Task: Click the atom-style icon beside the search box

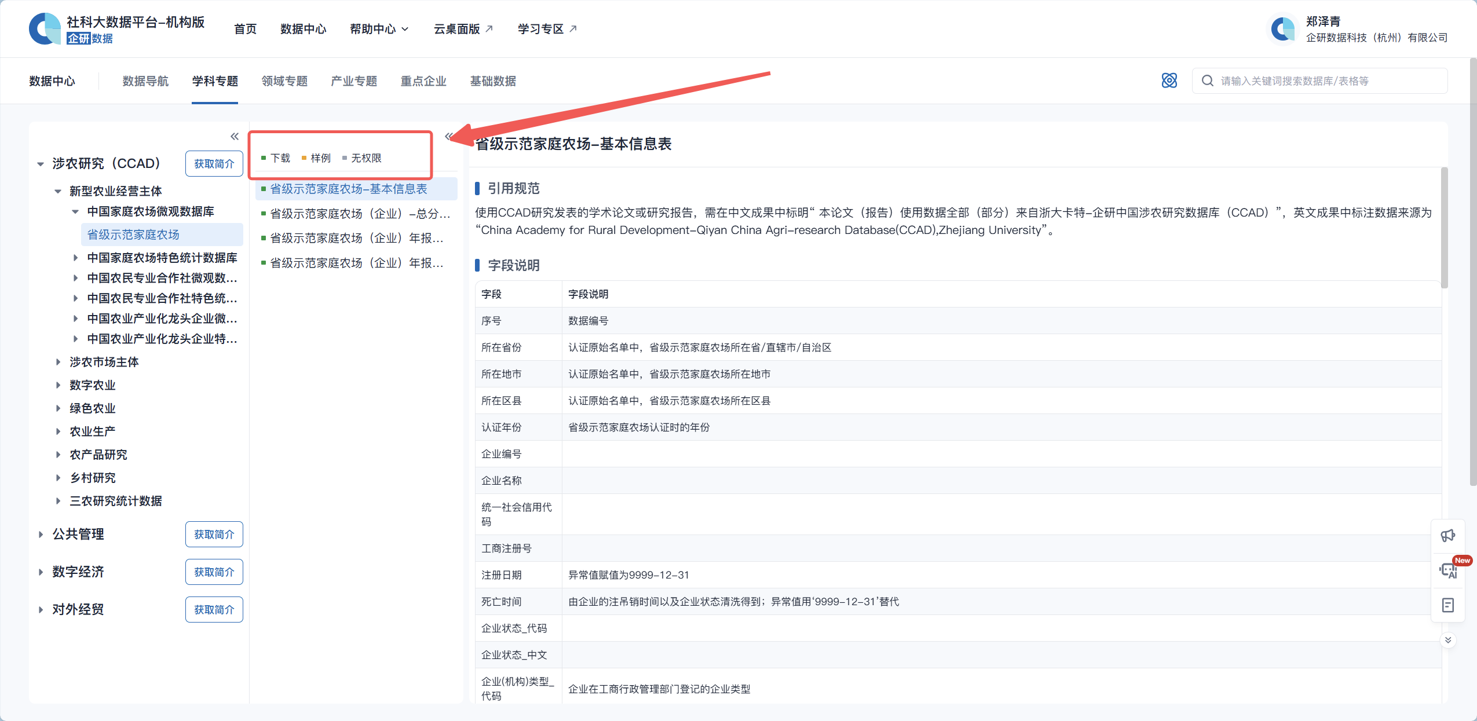Action: (1169, 80)
